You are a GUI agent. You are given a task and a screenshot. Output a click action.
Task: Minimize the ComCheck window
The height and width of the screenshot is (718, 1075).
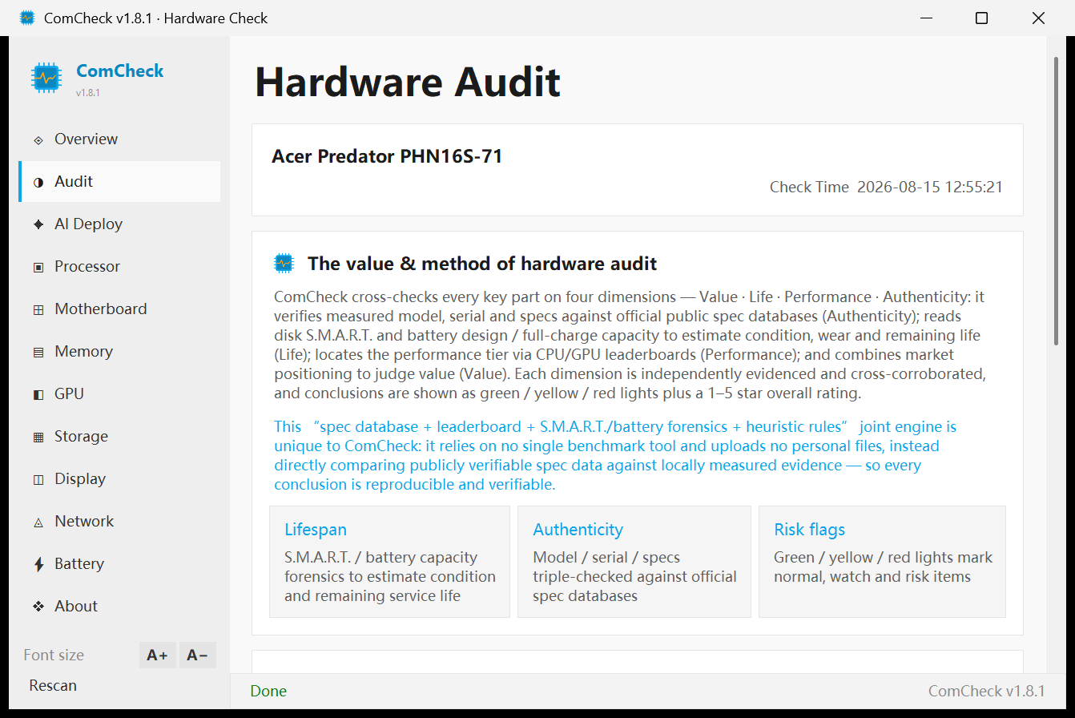[x=926, y=18]
